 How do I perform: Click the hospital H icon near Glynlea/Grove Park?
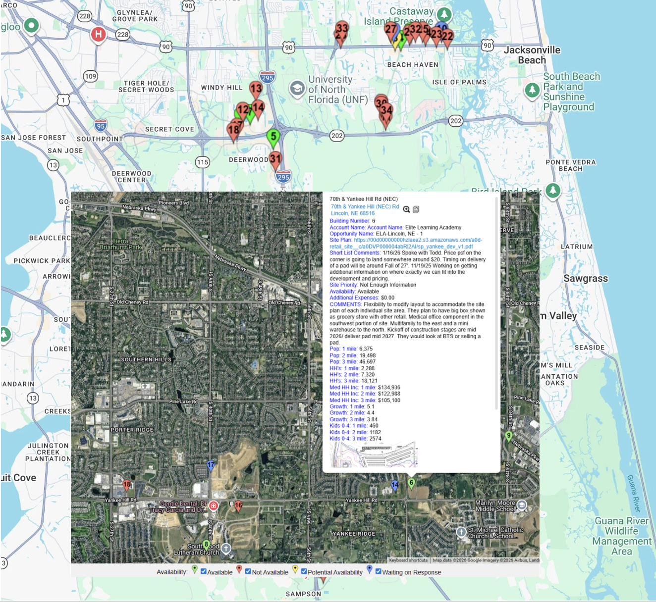[x=98, y=34]
